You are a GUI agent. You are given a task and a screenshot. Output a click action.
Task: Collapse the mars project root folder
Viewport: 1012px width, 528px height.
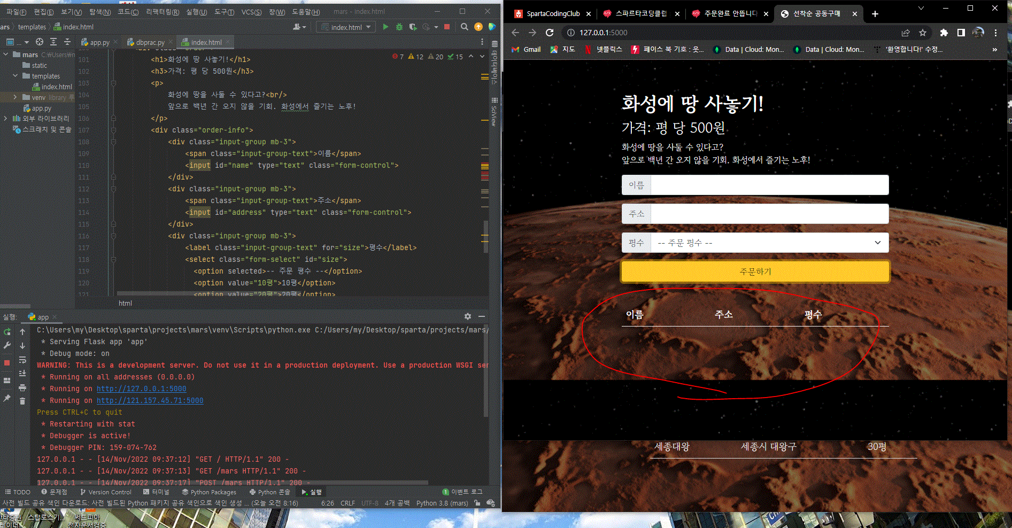click(5, 55)
